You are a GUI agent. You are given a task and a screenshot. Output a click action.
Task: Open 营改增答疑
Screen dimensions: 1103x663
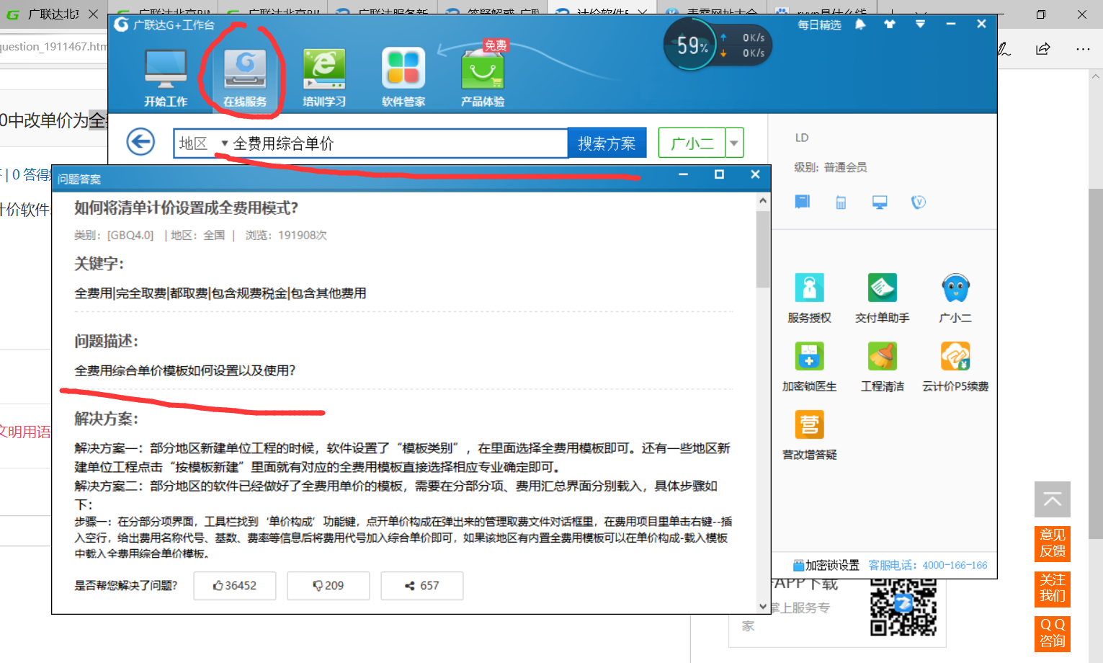coord(809,435)
